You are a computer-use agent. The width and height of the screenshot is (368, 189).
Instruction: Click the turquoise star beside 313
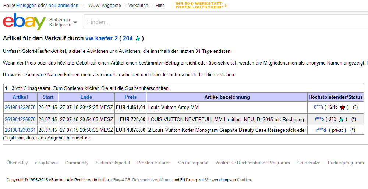tap(341, 120)
